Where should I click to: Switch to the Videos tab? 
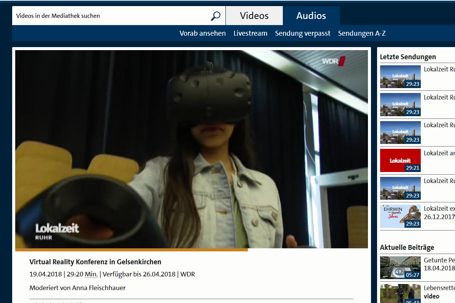254,16
